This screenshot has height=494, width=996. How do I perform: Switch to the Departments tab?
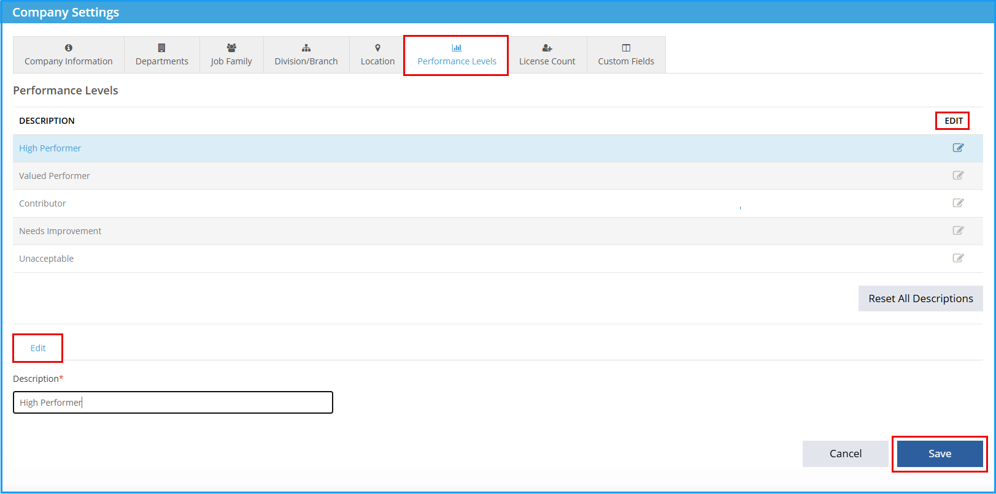point(162,55)
